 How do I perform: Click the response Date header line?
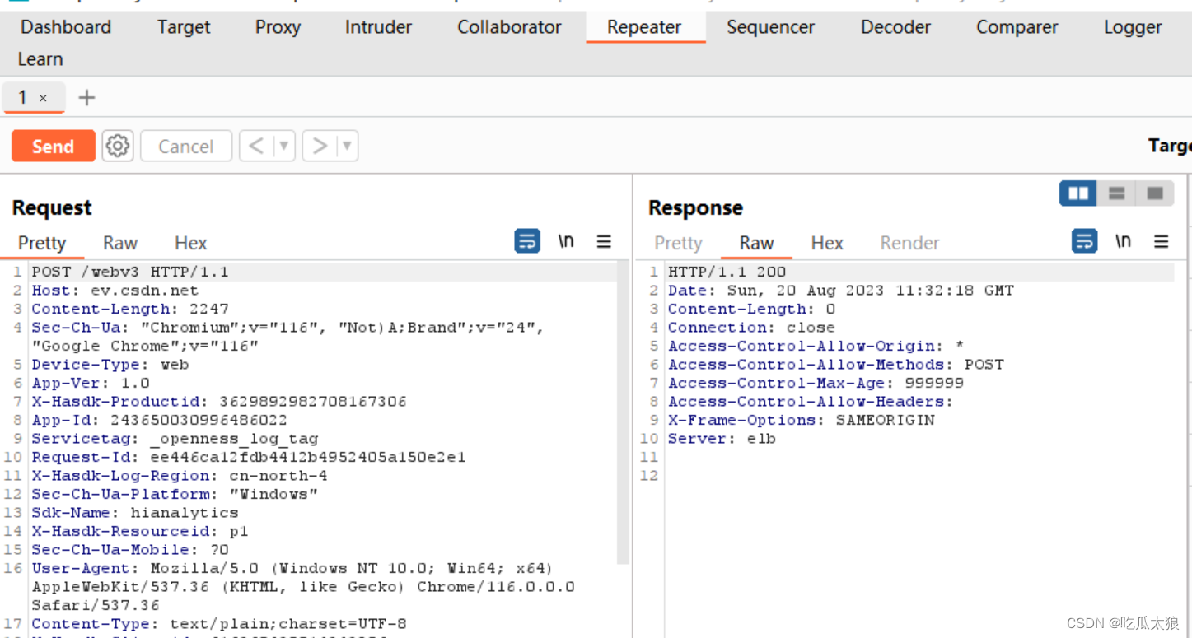pos(841,291)
